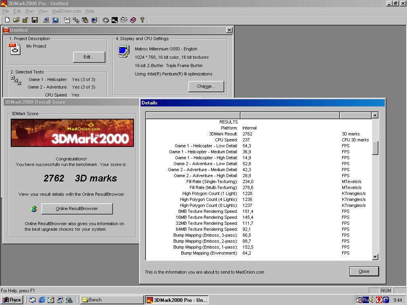
Task: Switch to the Bench folder taskbar button
Action: point(112,300)
